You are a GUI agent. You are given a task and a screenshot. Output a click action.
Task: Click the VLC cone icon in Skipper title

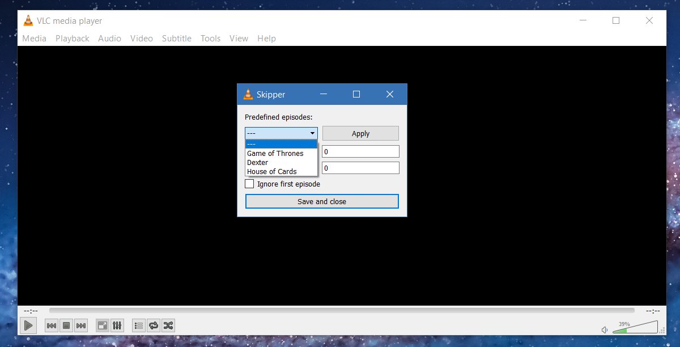pos(248,94)
